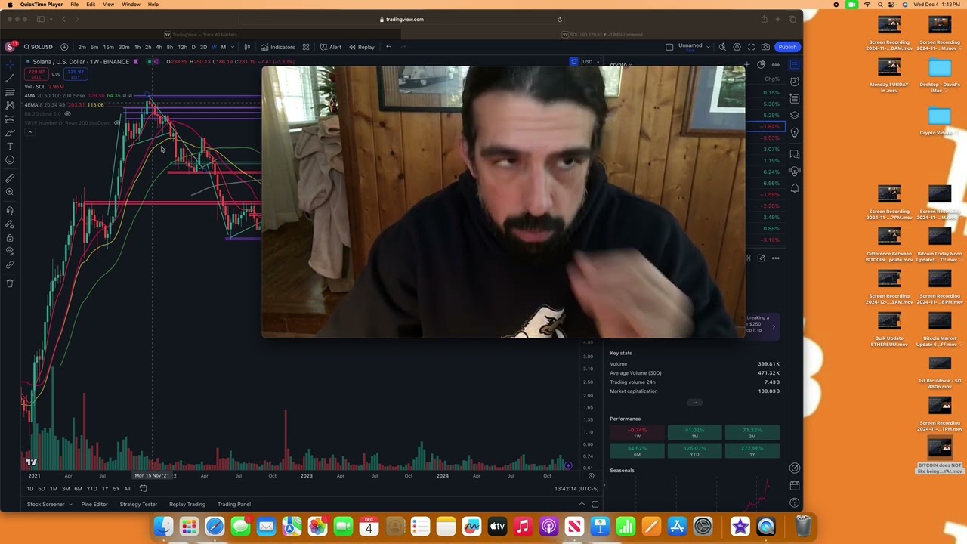The image size is (967, 544).
Task: Open the indicator templates grid icon
Action: pos(306,47)
